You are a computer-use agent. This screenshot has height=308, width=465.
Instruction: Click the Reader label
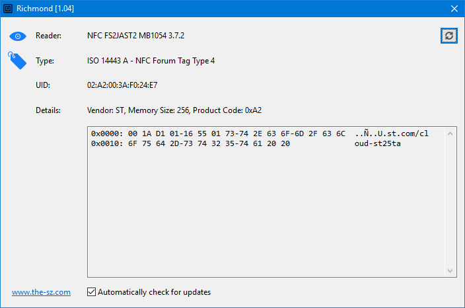tap(48, 36)
